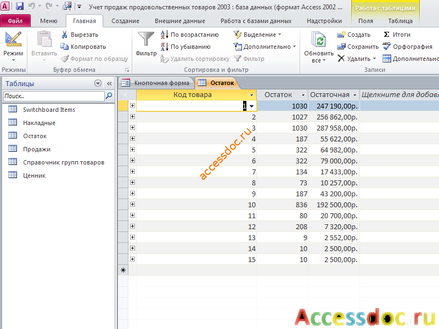439x329 pixels.
Task: Switch to the Внешние данные ribbon tab
Action: pos(180,21)
